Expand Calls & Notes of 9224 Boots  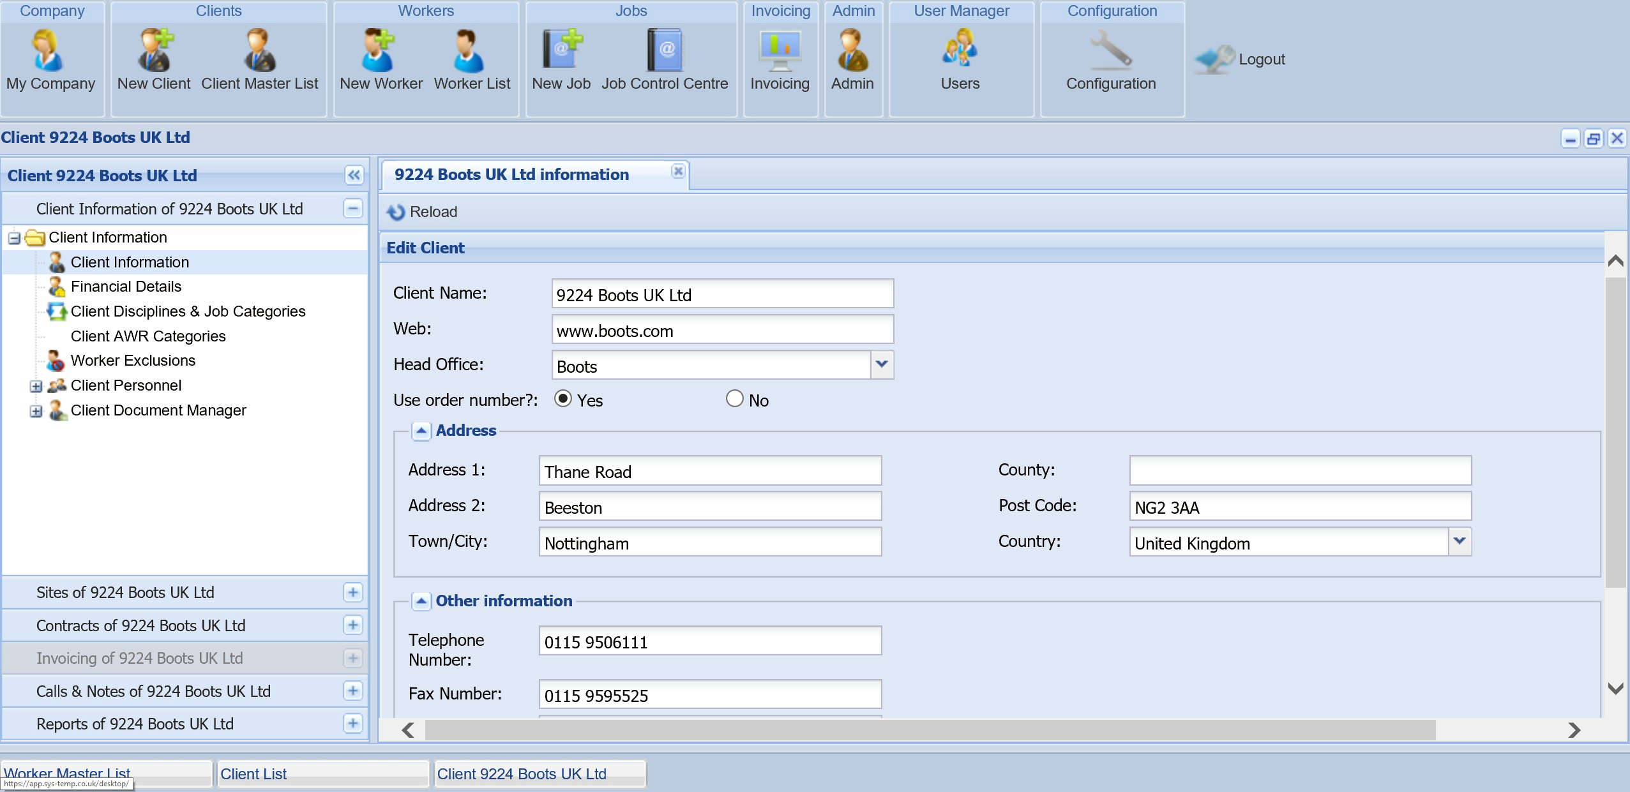point(353,691)
